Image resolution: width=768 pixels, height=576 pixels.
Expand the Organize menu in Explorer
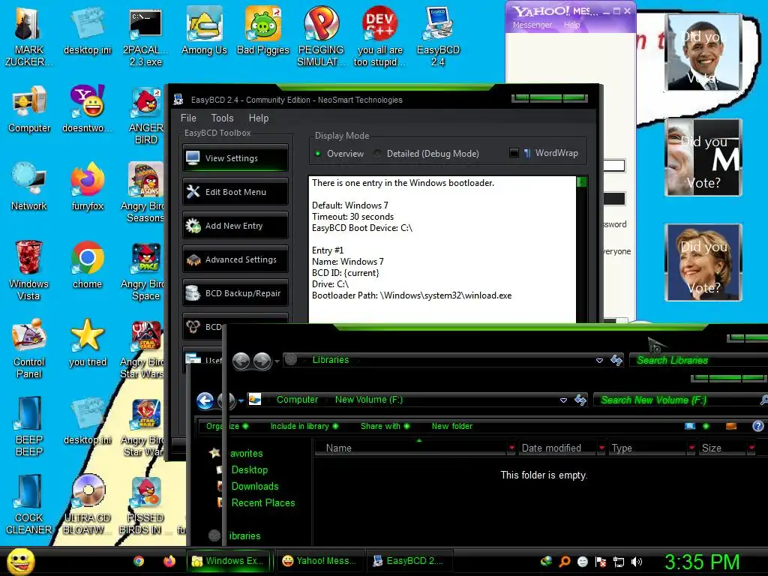click(226, 426)
